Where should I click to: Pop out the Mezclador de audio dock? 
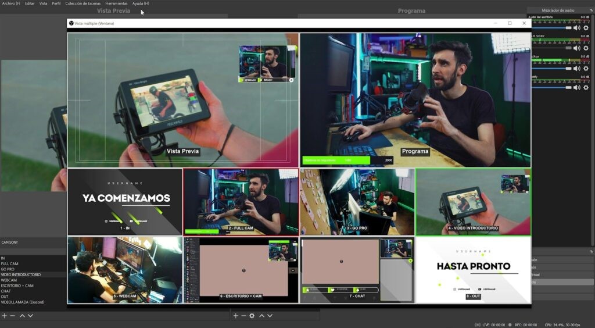coord(591,10)
